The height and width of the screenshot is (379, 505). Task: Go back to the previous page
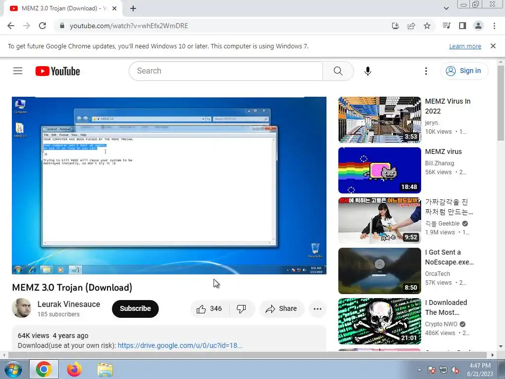pyautogui.click(x=11, y=26)
